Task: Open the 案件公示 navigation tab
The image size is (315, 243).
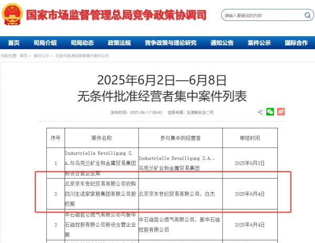Action: click(259, 43)
